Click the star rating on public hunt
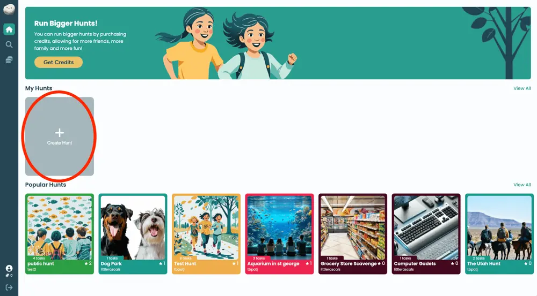Screen dimensions: 537x296 (x=88, y=263)
